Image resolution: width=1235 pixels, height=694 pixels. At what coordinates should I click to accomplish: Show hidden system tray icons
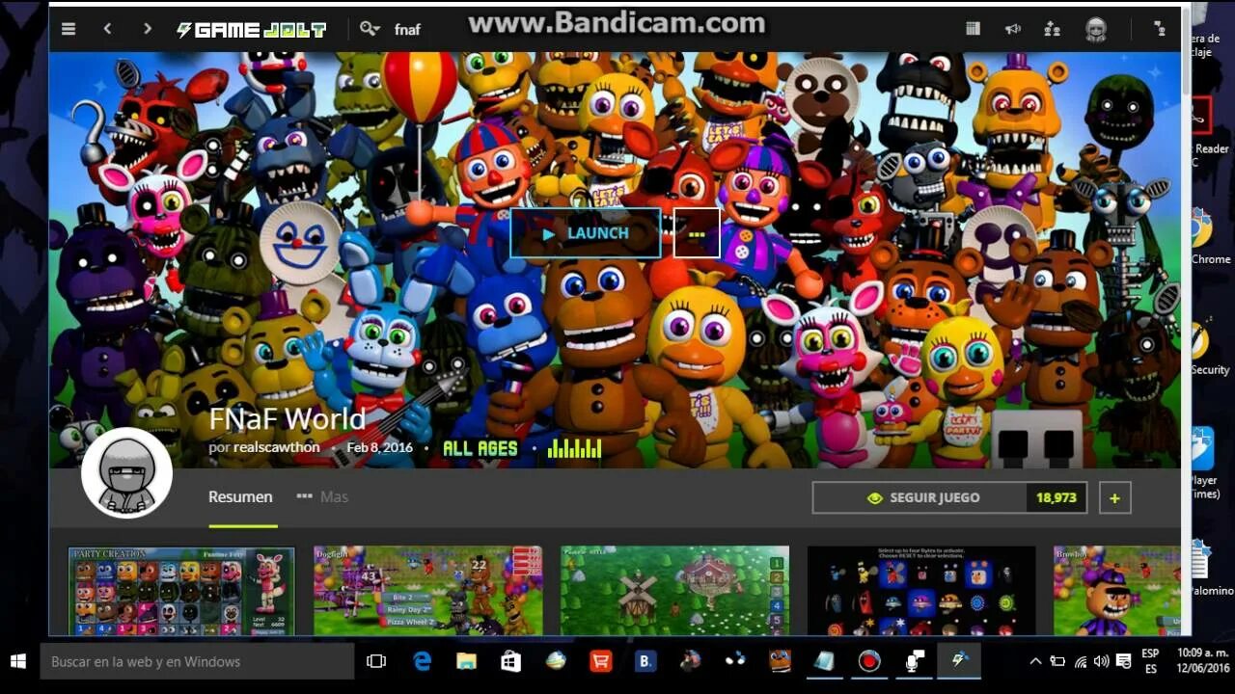(1035, 661)
